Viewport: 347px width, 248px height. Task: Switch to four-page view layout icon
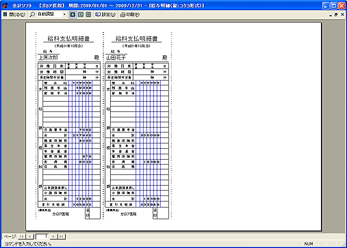tap(88, 14)
